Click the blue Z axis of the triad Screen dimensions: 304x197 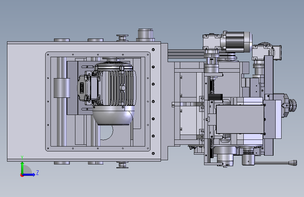click(x=29, y=175)
